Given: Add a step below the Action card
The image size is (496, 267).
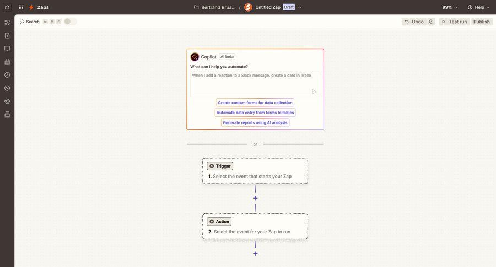Looking at the screenshot, I should pyautogui.click(x=255, y=254).
